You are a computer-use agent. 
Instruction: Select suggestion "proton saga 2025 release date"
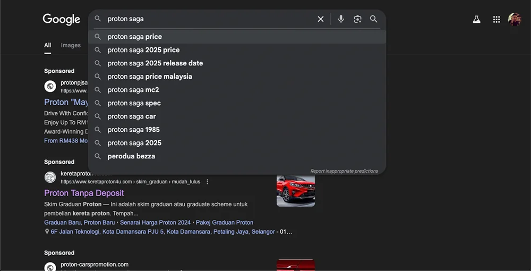[155, 63]
